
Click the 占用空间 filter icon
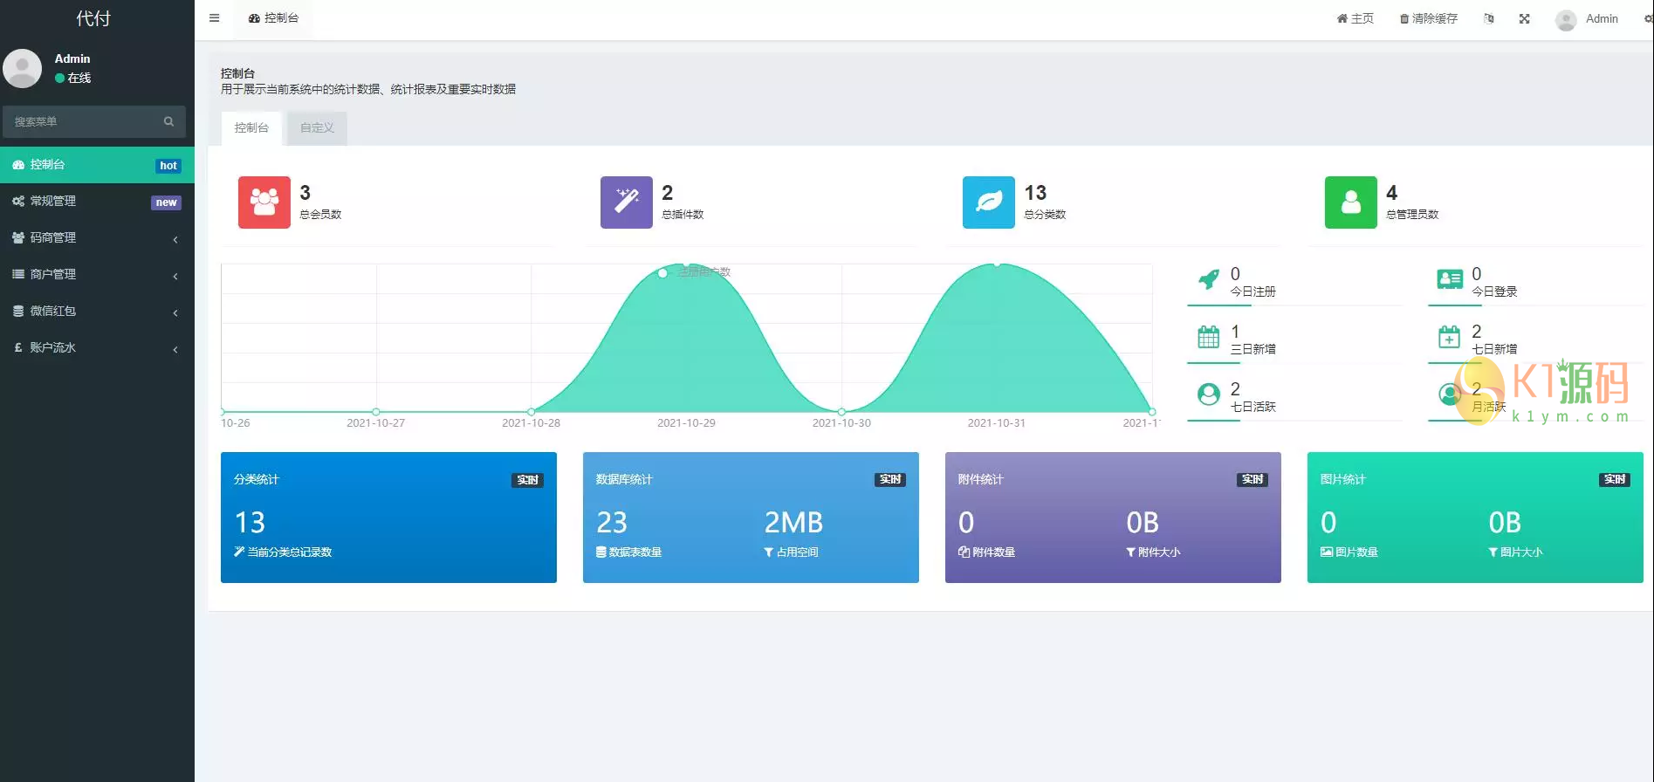point(769,552)
